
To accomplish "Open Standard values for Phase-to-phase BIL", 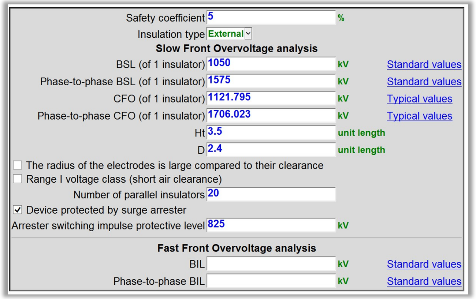I will coord(424,281).
